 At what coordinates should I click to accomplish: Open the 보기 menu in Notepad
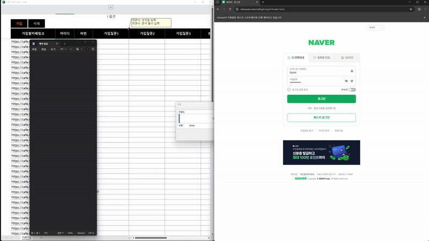point(53,49)
